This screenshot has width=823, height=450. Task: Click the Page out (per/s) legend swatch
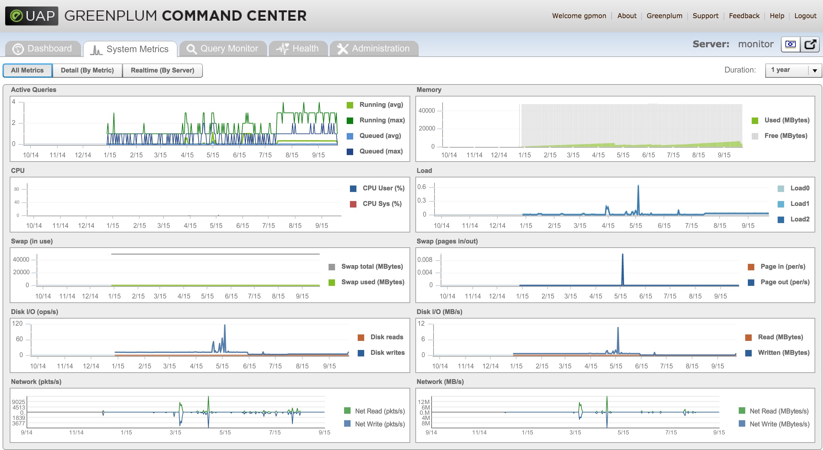click(x=751, y=282)
